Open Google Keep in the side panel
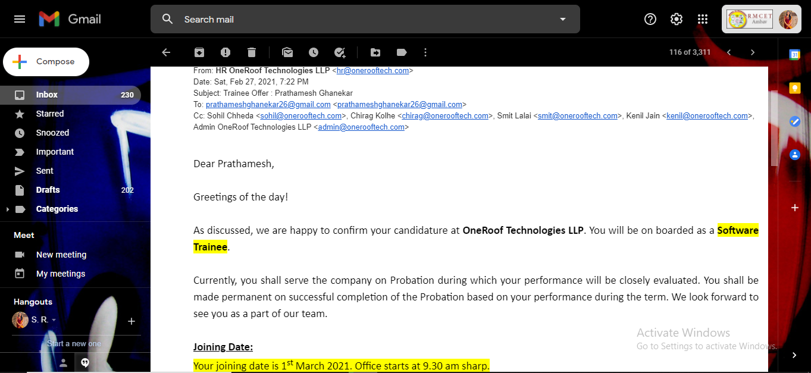This screenshot has height=373, width=811. click(x=794, y=88)
